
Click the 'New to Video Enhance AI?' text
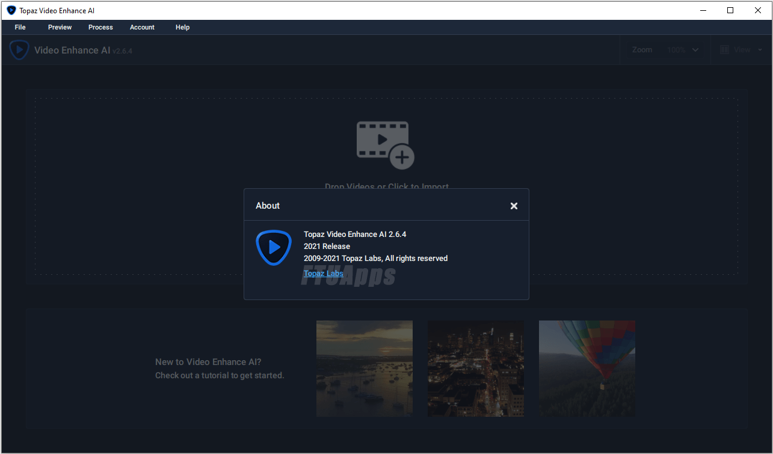tap(208, 362)
